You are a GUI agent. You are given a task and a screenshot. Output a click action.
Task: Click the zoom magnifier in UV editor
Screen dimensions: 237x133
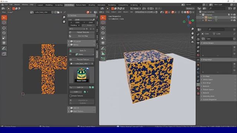tap(64, 17)
